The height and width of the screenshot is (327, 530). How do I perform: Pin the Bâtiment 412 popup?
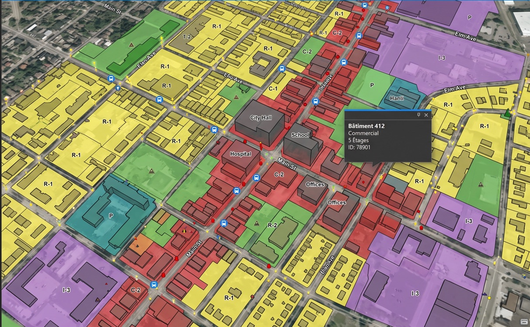(x=419, y=115)
